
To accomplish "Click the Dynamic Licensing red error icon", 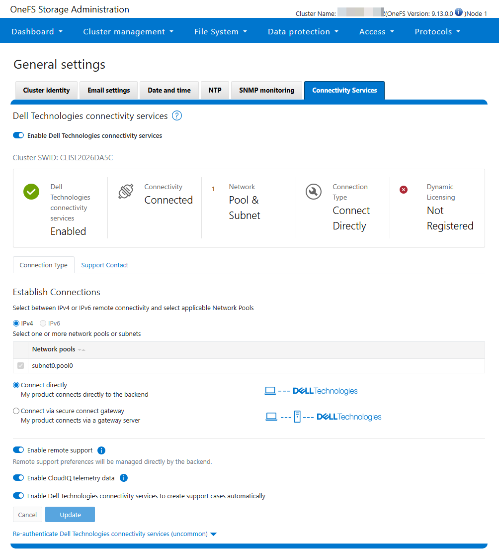I will coord(404,190).
